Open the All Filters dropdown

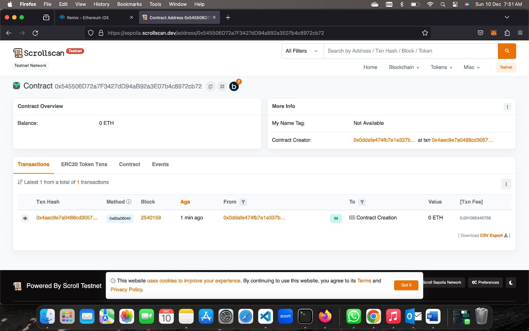[x=302, y=51]
